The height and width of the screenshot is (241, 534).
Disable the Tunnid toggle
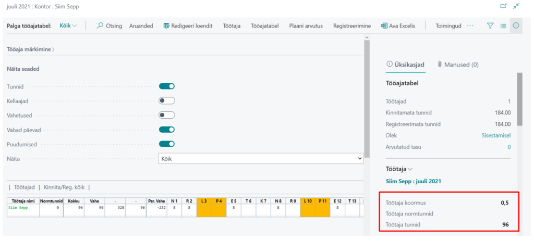166,86
